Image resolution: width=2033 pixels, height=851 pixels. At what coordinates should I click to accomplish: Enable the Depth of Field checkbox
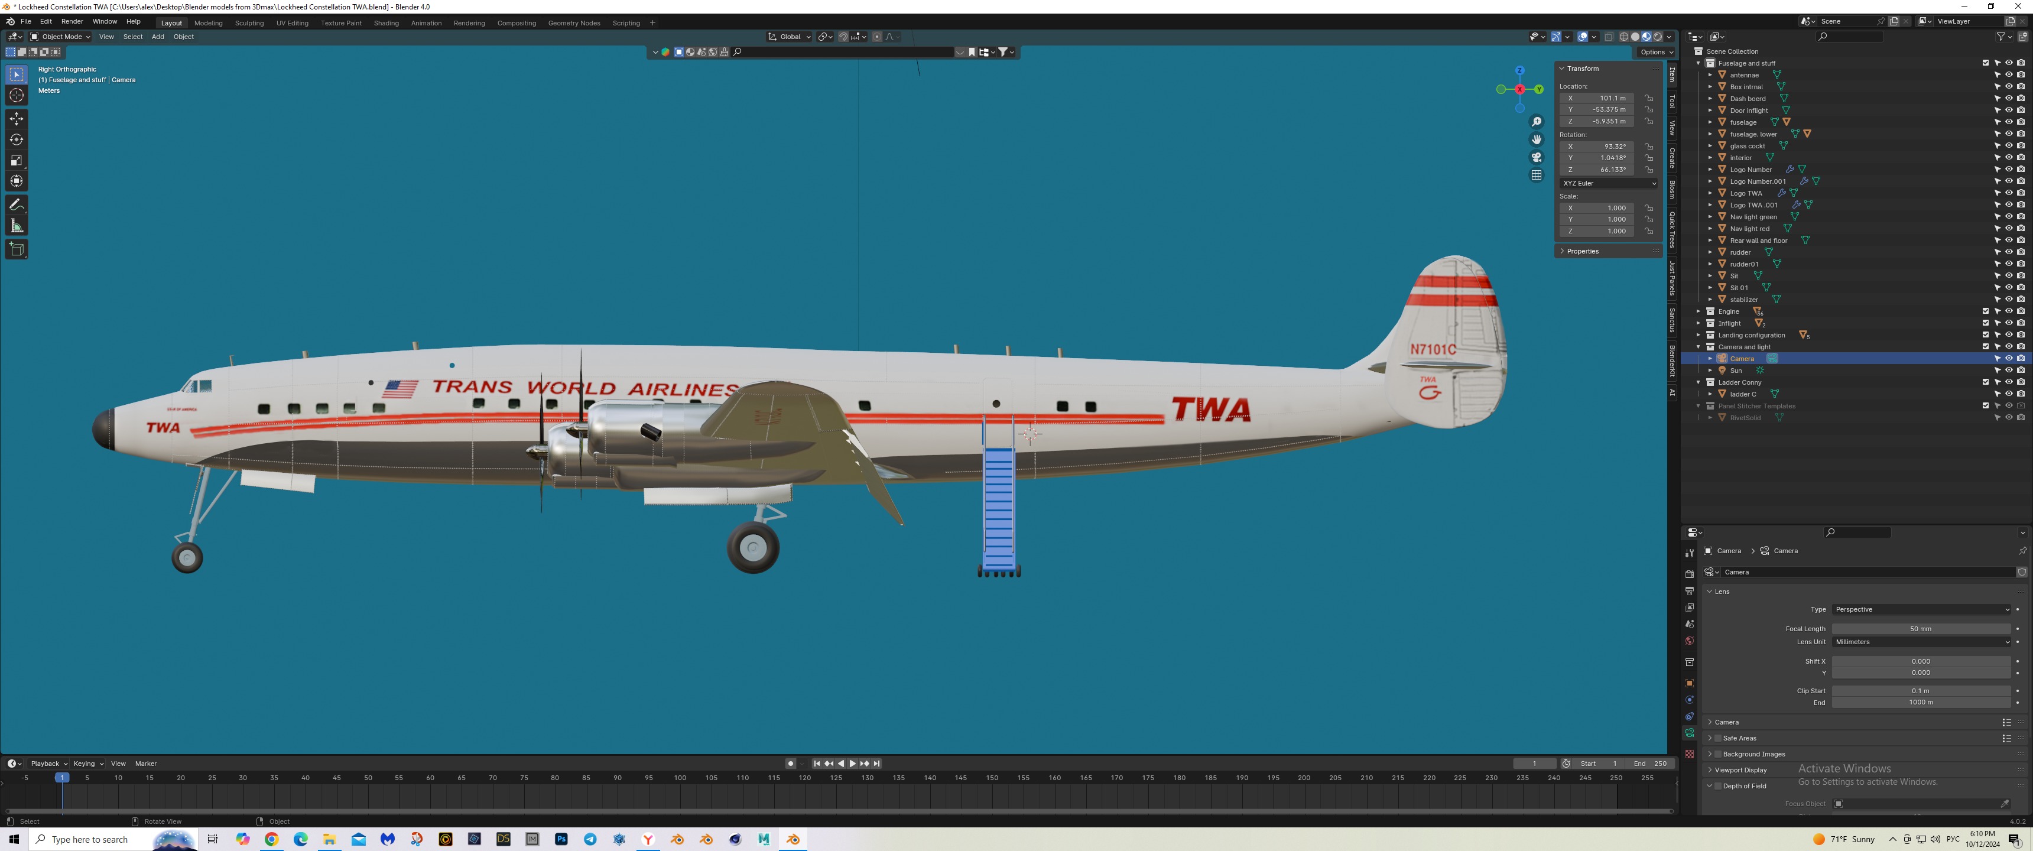pyautogui.click(x=1718, y=786)
